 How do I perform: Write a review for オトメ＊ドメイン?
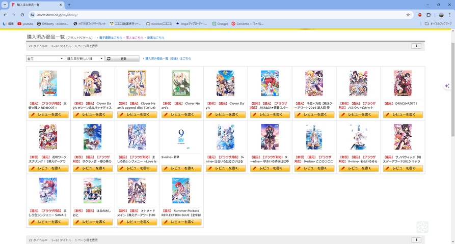click(137, 222)
